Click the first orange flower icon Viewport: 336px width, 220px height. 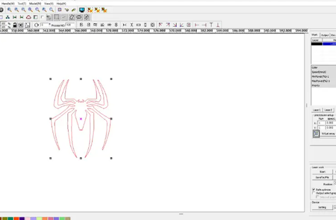point(90,10)
